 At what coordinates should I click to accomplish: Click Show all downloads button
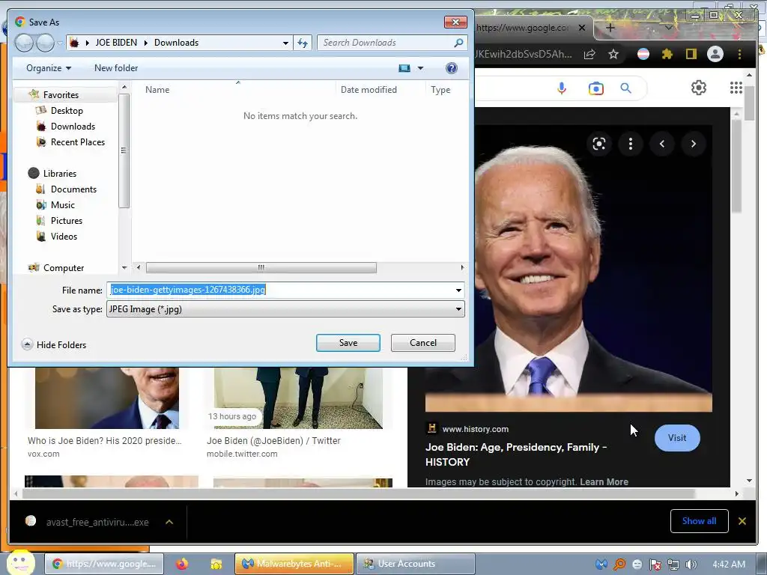(x=699, y=521)
